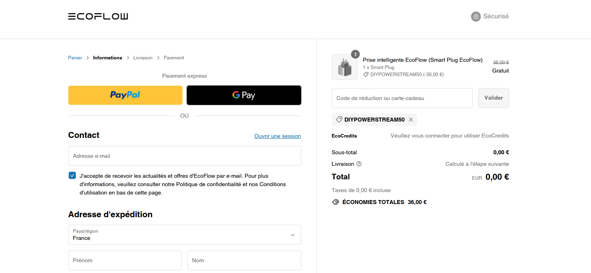This screenshot has width=591, height=273.
Task: Pay with Google Pay button
Action: 244,95
